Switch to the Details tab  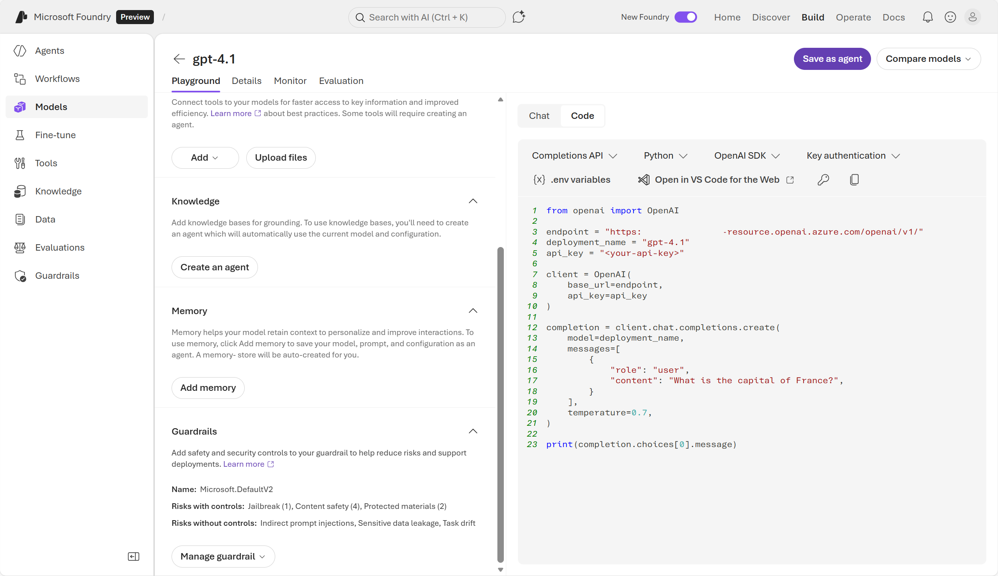246,81
